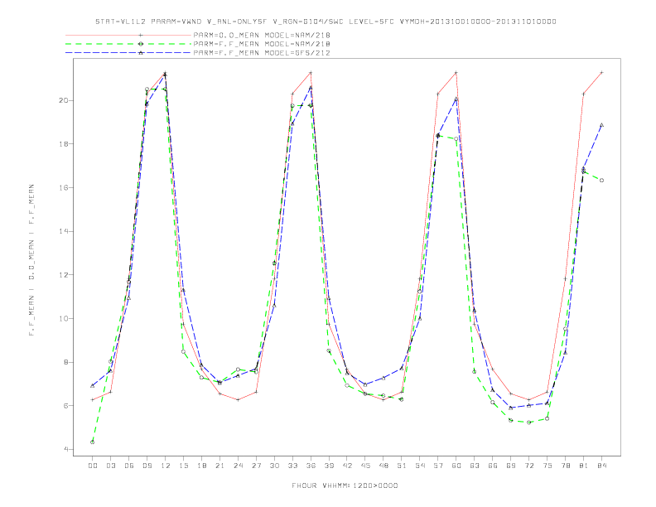Click green circle data marker at hour 72
Viewport: 656px width, 507px height.
click(x=528, y=422)
